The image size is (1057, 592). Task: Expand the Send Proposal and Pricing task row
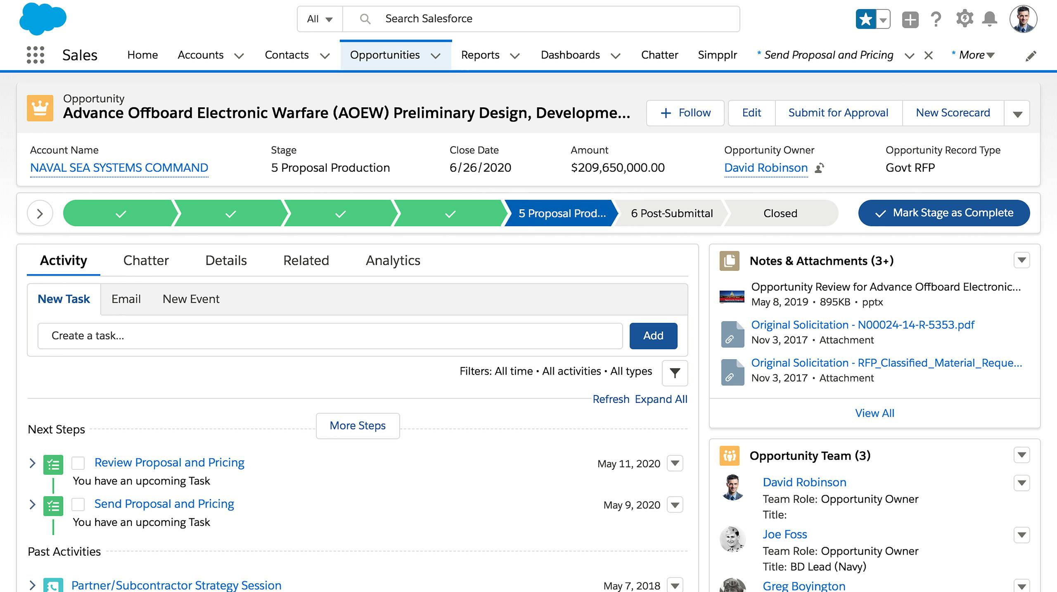coord(33,504)
